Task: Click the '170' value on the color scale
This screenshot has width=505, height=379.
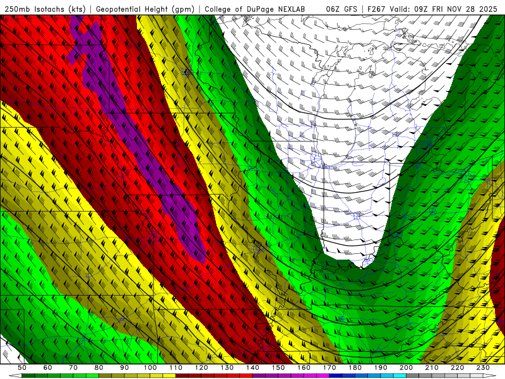Action: tap(330, 368)
